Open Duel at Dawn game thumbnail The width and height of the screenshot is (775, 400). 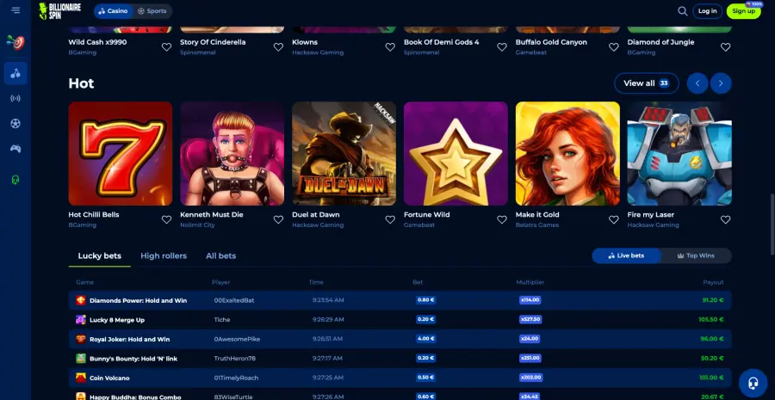tap(344, 154)
